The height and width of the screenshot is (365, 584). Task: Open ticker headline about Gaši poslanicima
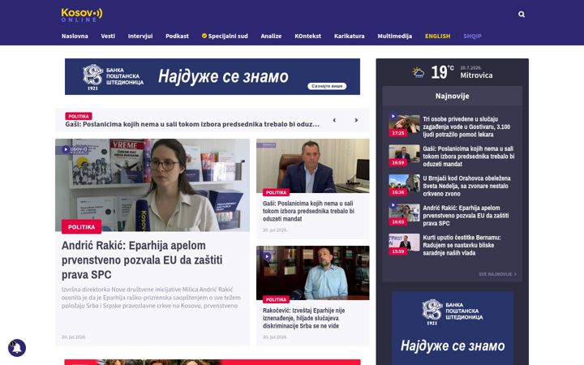coord(192,124)
